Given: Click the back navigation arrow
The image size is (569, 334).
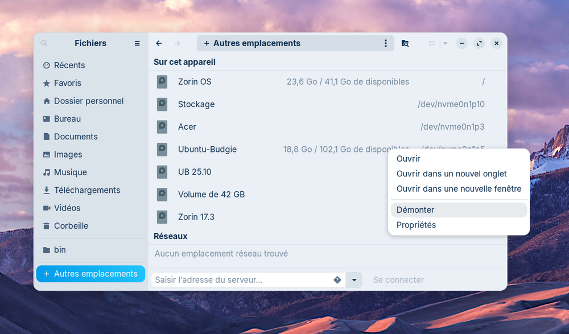Looking at the screenshot, I should 159,43.
